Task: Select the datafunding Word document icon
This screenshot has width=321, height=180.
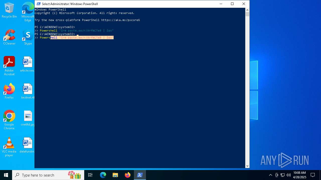Action: (27, 145)
